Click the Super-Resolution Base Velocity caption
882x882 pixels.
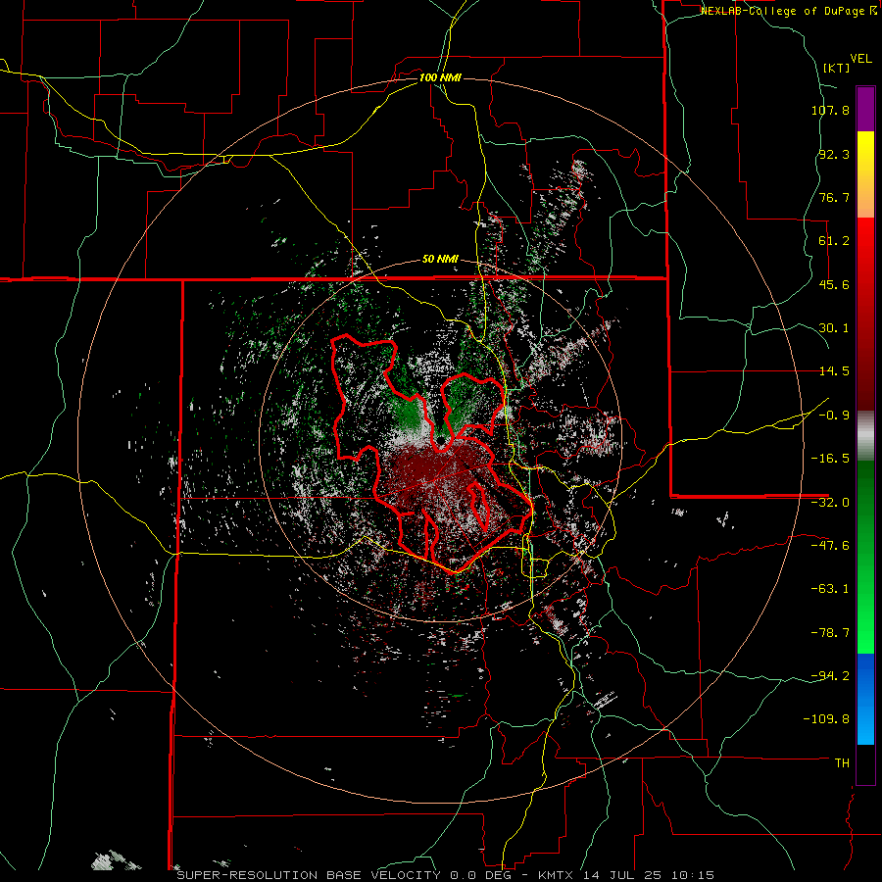(x=446, y=875)
